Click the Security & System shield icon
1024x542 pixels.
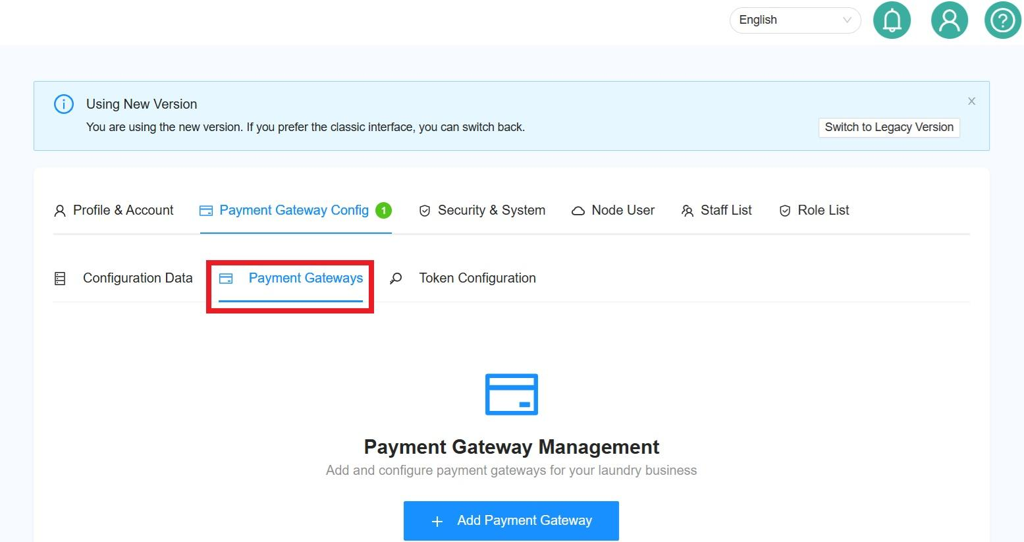pyautogui.click(x=425, y=211)
